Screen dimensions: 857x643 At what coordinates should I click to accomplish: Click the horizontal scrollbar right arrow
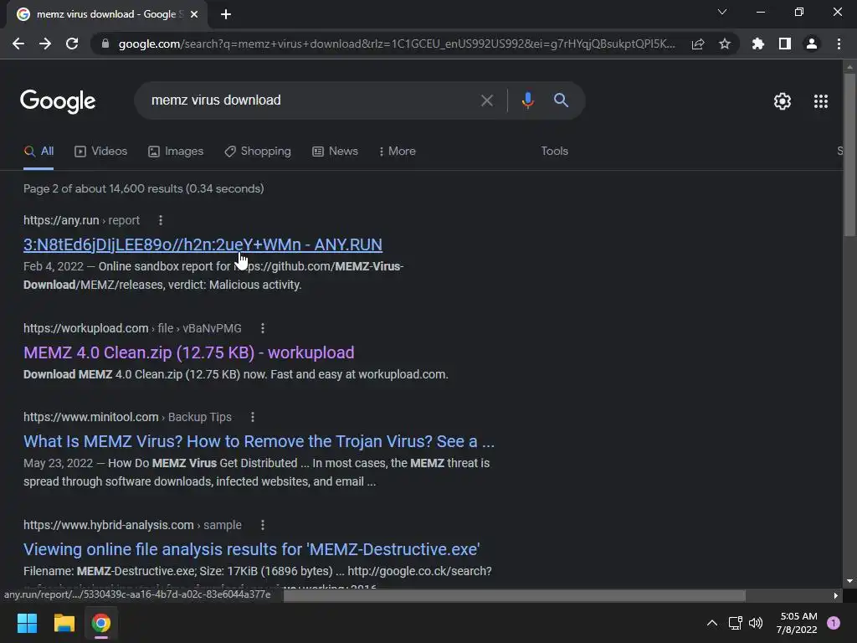point(835,595)
